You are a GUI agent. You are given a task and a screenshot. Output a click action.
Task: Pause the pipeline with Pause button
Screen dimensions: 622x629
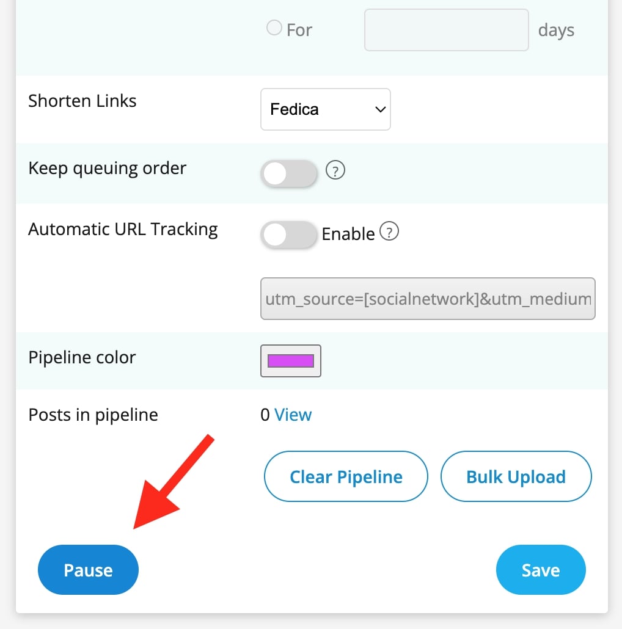[x=88, y=570]
